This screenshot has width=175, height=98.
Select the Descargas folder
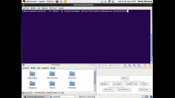[32, 75]
